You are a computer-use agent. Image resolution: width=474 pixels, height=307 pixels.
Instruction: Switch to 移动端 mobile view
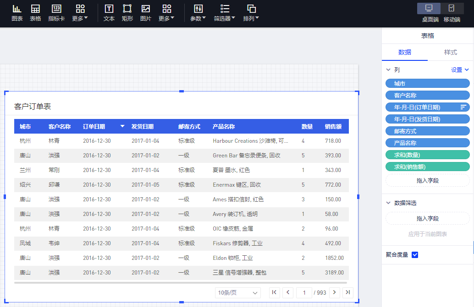[x=452, y=12]
